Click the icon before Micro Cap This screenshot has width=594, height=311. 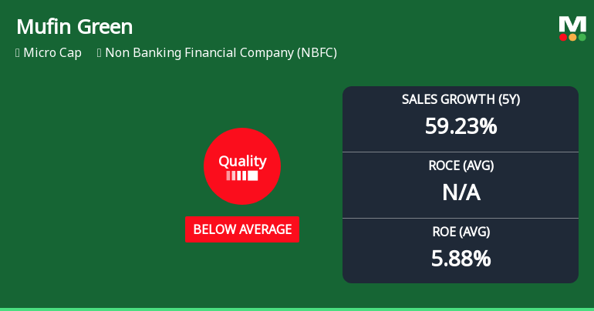pos(17,53)
